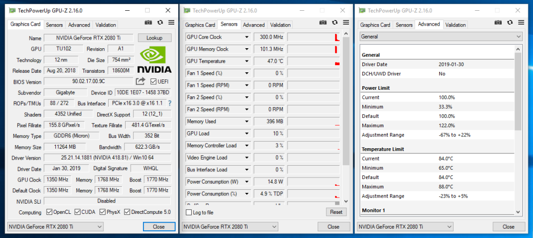Click the Power Consumption value 14.8 W

(x=269, y=182)
